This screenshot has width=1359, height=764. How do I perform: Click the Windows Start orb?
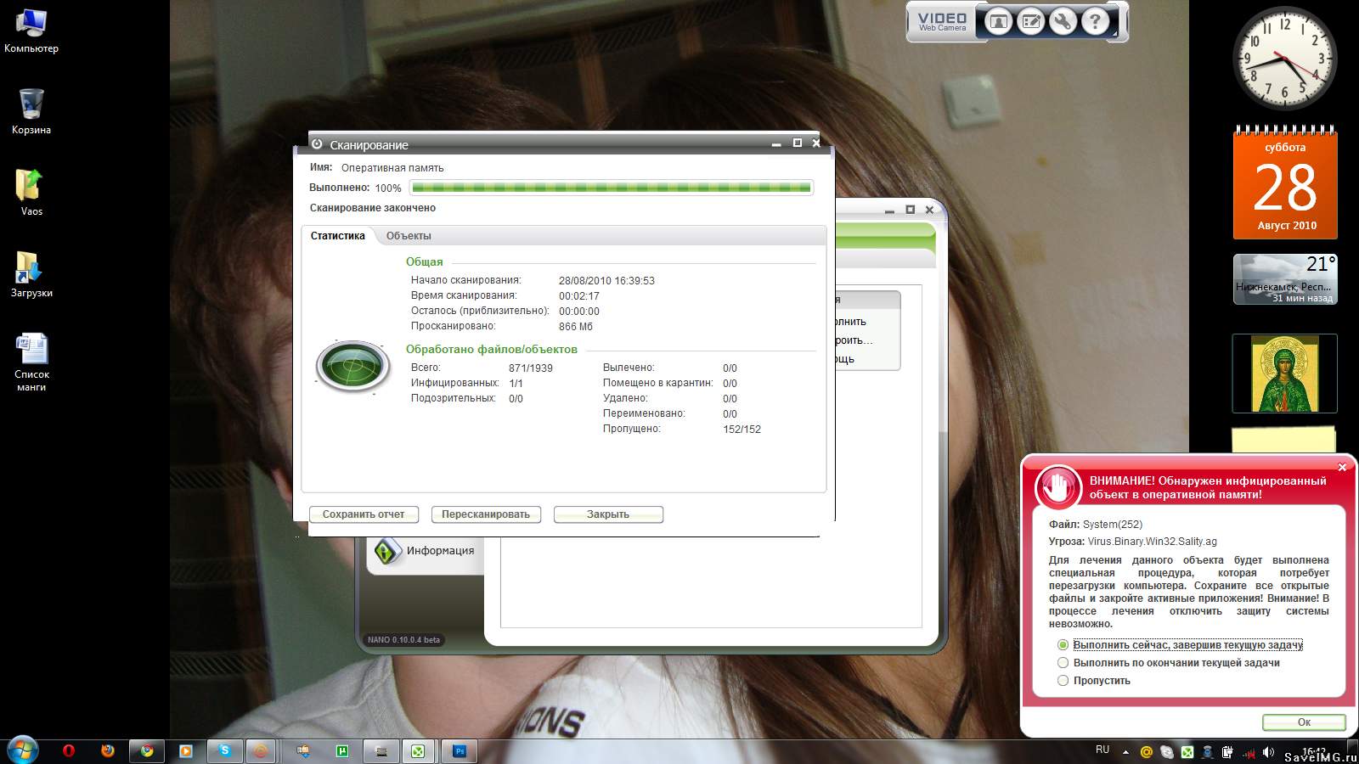(x=23, y=750)
